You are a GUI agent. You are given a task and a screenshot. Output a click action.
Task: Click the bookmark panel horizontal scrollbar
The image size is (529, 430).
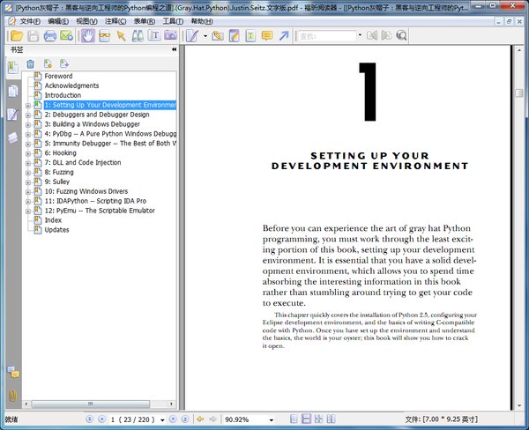(x=90, y=404)
